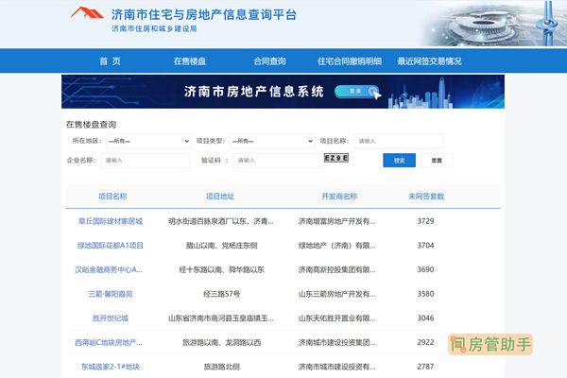Click the red roof logo icon

pyautogui.click(x=87, y=12)
